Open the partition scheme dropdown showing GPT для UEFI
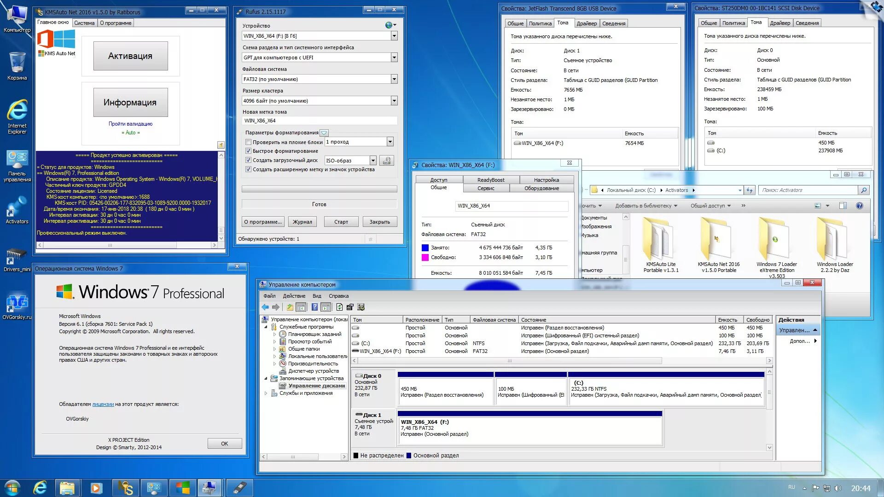This screenshot has width=884, height=497. pos(394,58)
